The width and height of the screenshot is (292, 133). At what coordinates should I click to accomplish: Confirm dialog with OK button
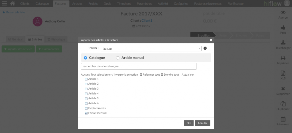coord(189,123)
